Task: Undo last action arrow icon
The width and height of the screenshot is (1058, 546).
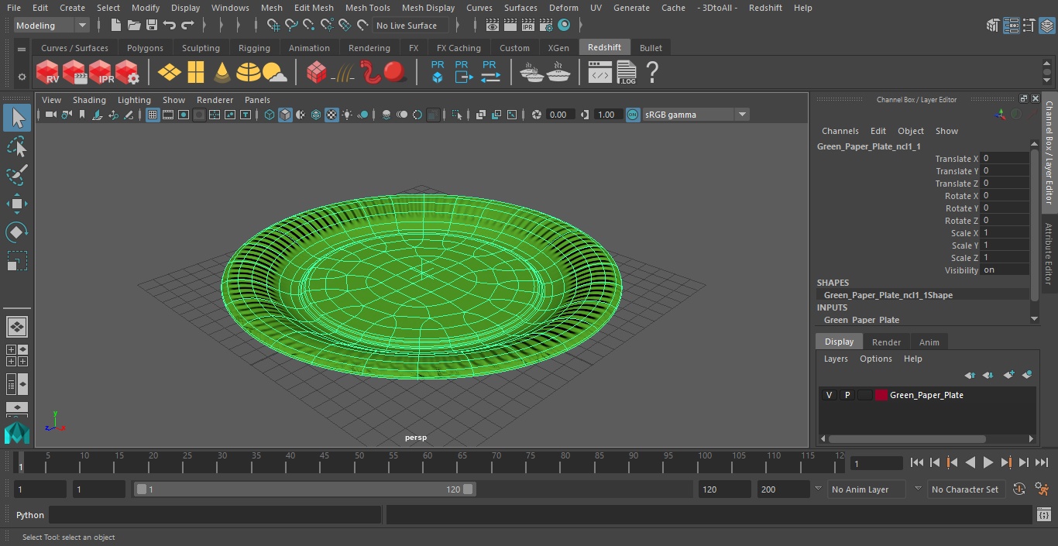Action: pos(170,26)
